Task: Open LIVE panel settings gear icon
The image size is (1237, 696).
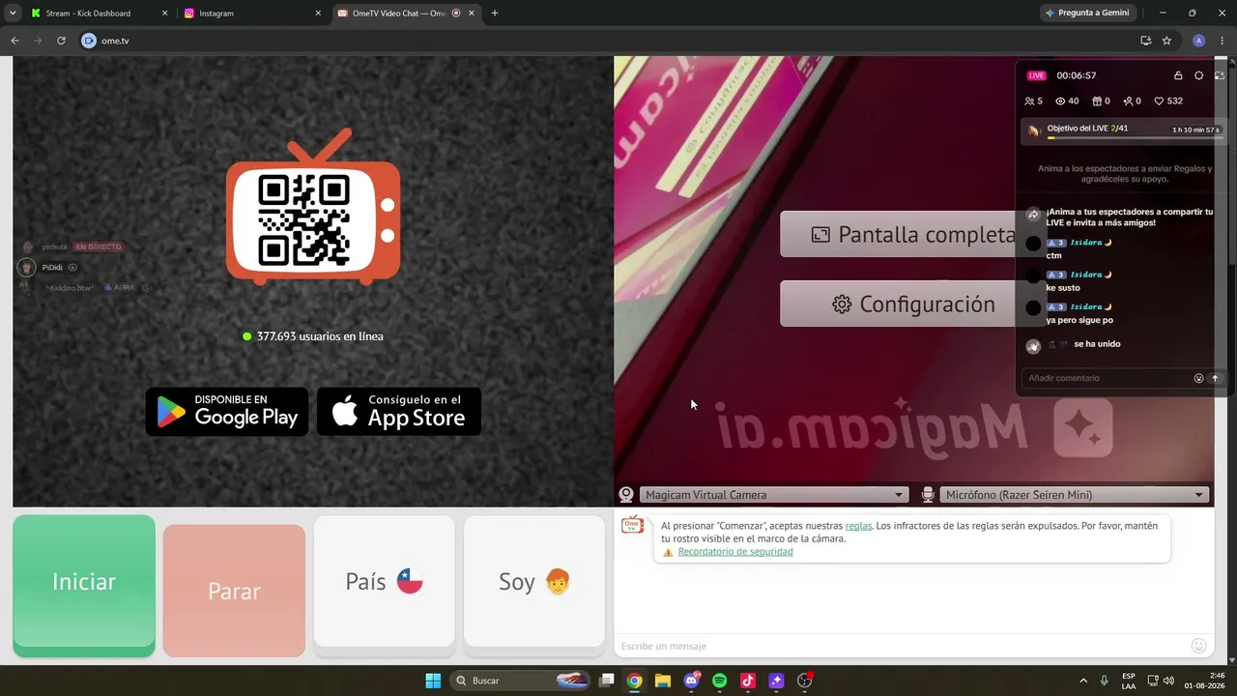Action: pos(1199,75)
